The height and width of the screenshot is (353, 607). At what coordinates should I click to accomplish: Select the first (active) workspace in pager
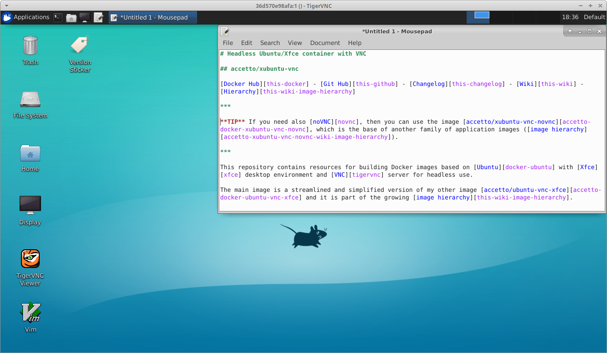point(478,17)
